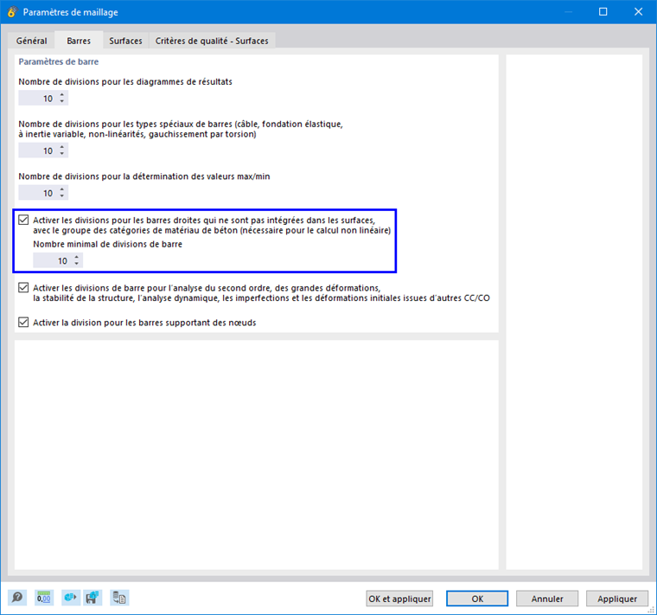Decrease divisions for max/min value determination
Image resolution: width=657 pixels, height=615 pixels.
[62, 196]
